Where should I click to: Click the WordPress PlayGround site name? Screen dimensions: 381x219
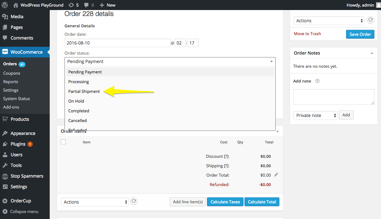click(42, 5)
